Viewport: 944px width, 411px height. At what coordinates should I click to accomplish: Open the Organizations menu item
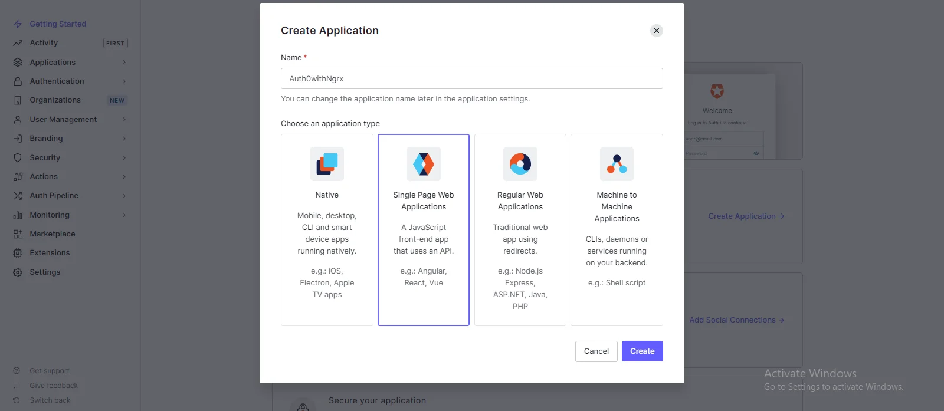(55, 100)
